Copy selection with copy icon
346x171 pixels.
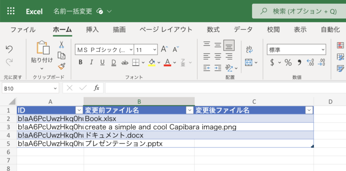point(61,55)
